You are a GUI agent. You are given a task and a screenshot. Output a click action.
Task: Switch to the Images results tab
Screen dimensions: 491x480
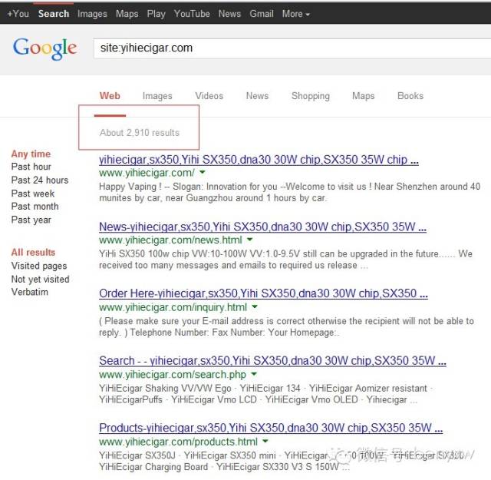tap(157, 96)
